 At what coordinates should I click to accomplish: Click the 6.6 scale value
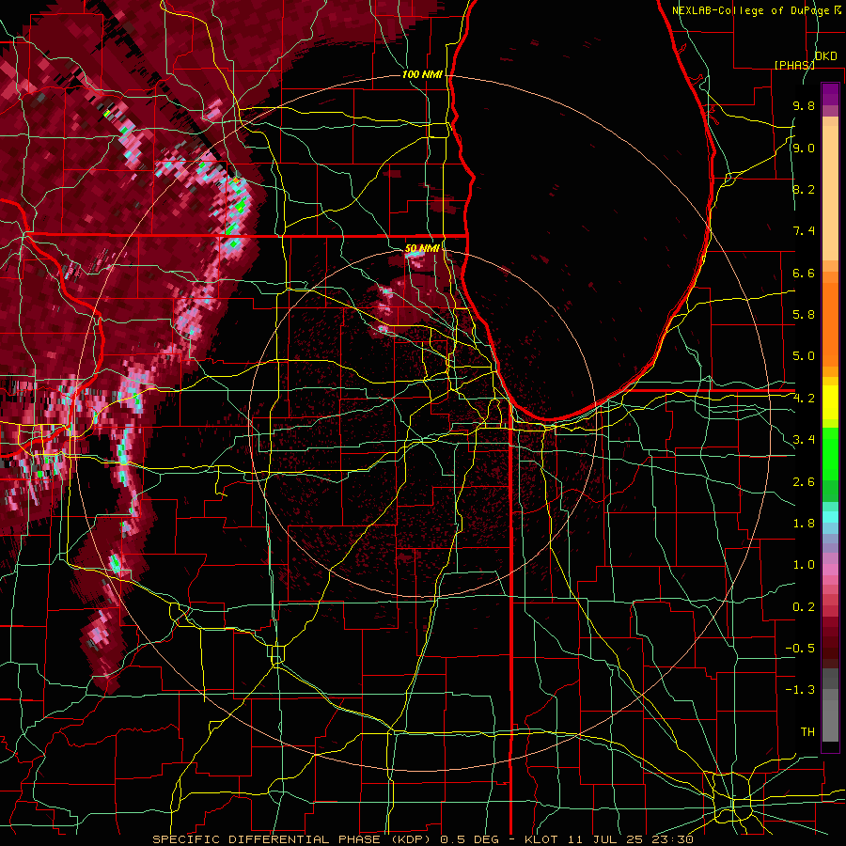pyautogui.click(x=804, y=273)
